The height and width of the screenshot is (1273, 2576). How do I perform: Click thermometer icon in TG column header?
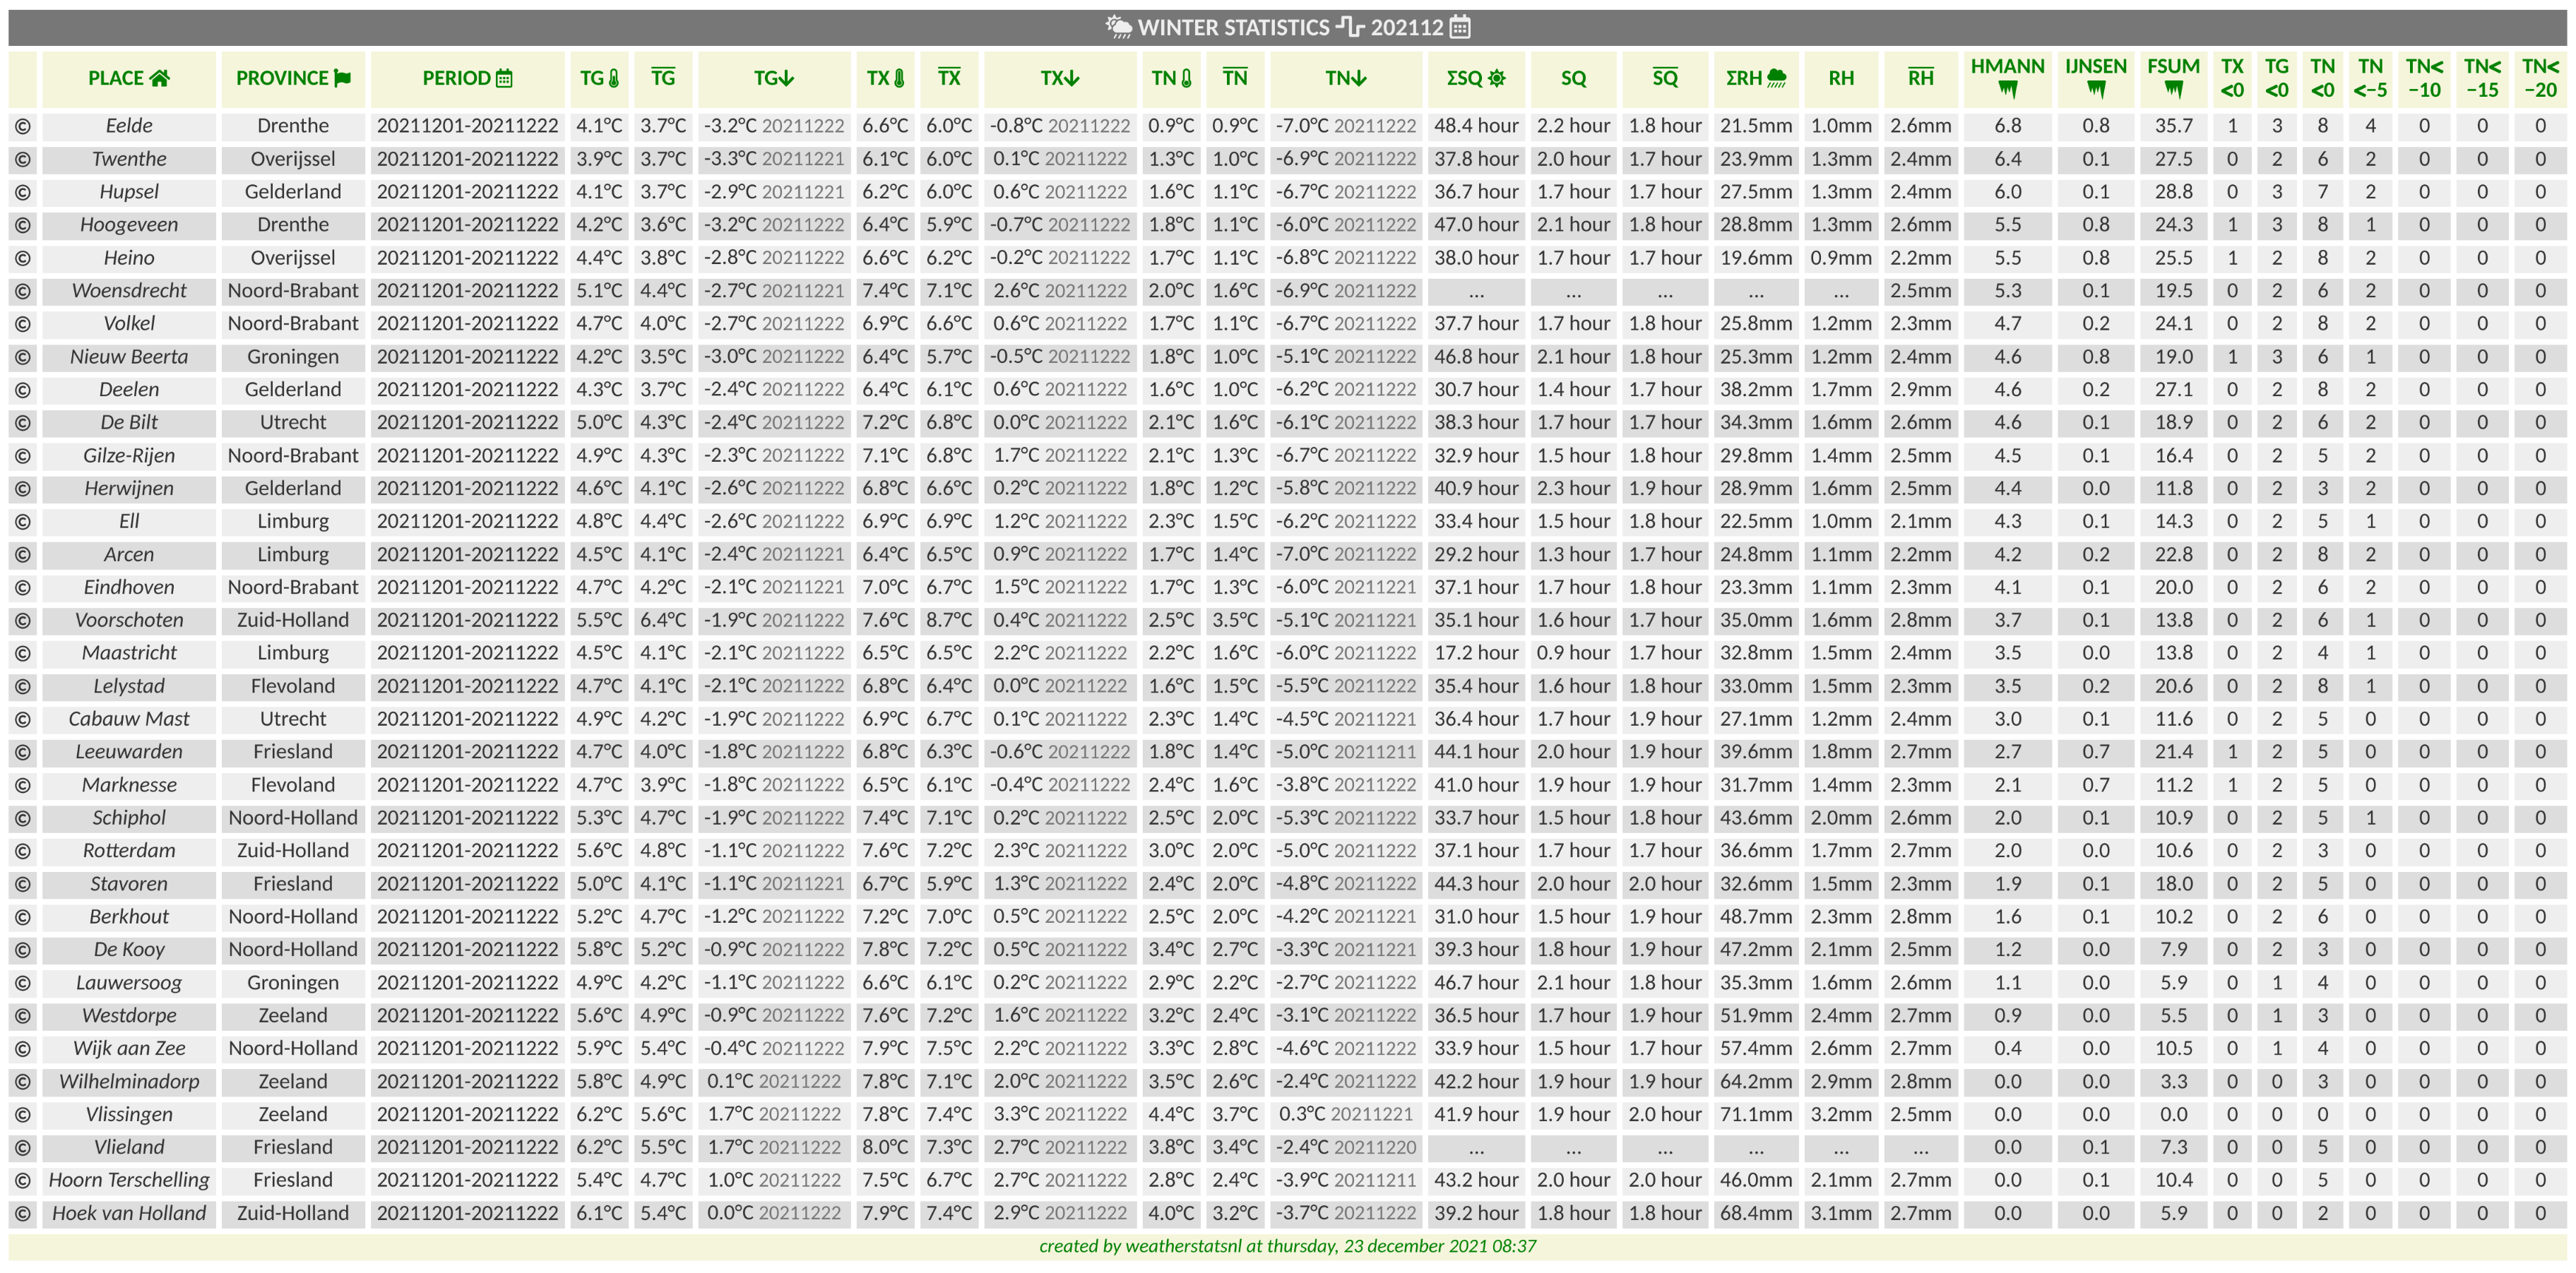614,78
